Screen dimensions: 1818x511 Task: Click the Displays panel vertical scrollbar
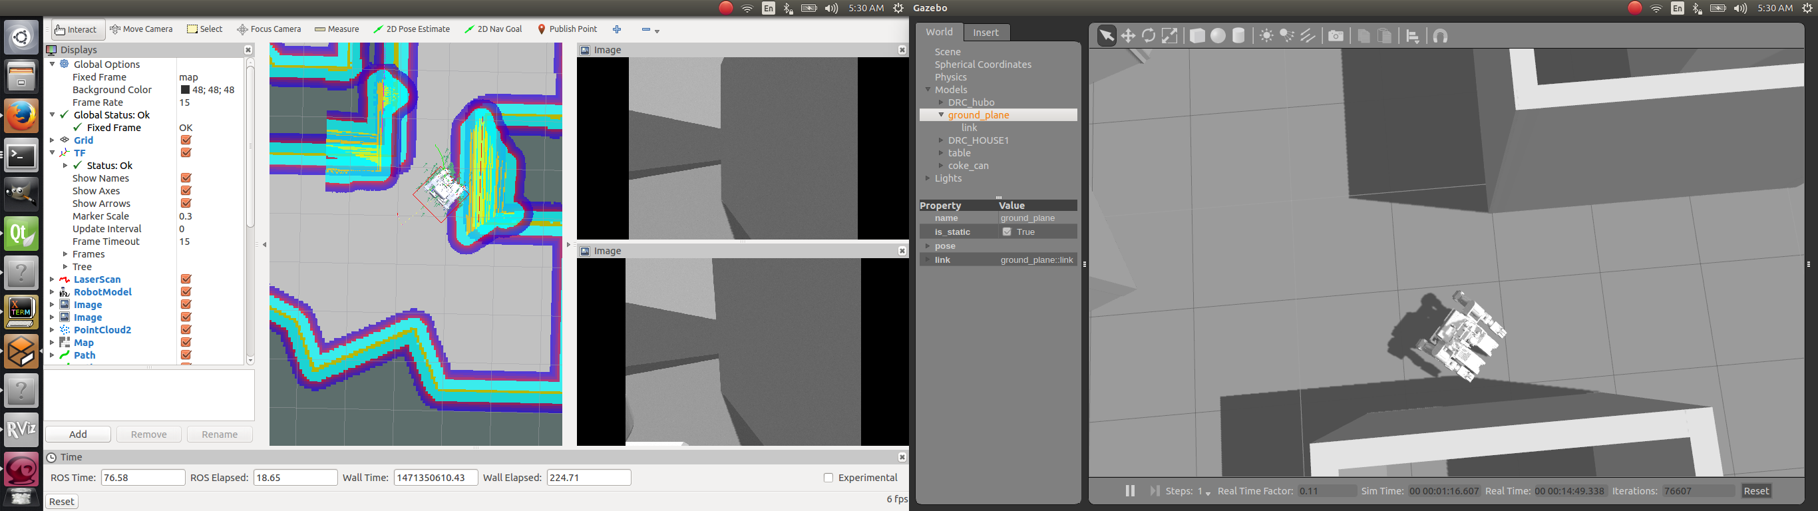[x=250, y=147]
